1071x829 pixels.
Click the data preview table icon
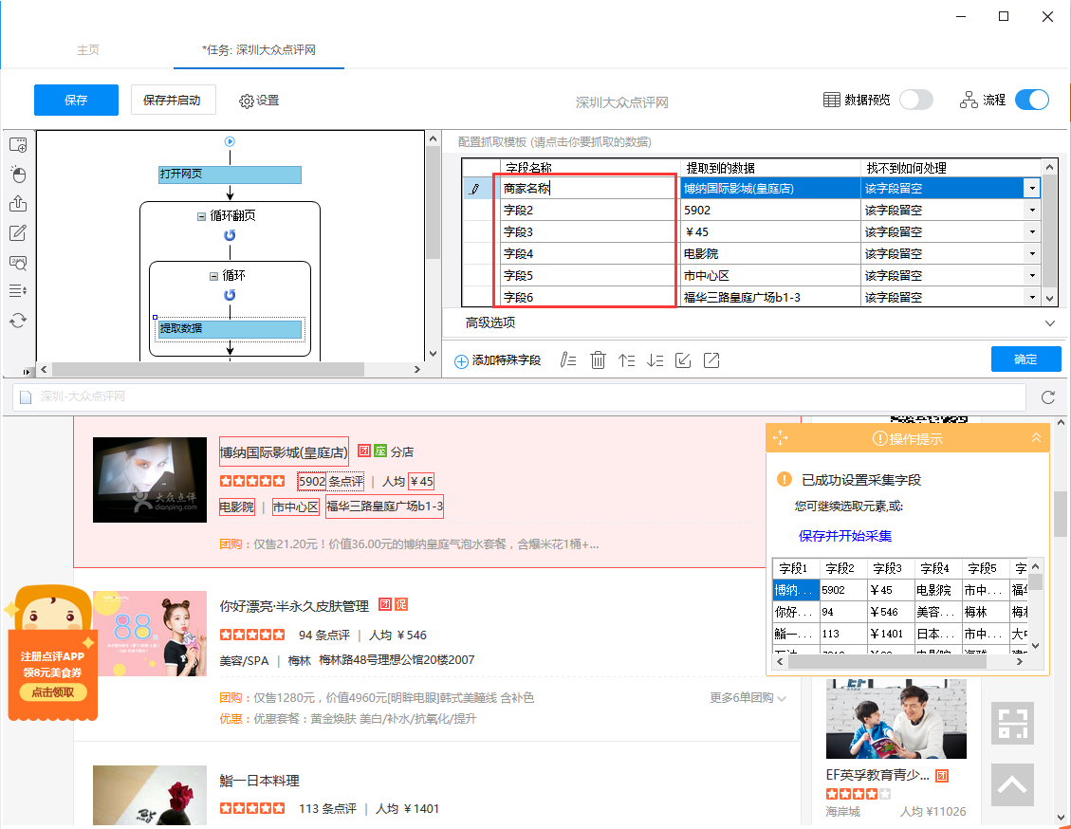coord(831,100)
